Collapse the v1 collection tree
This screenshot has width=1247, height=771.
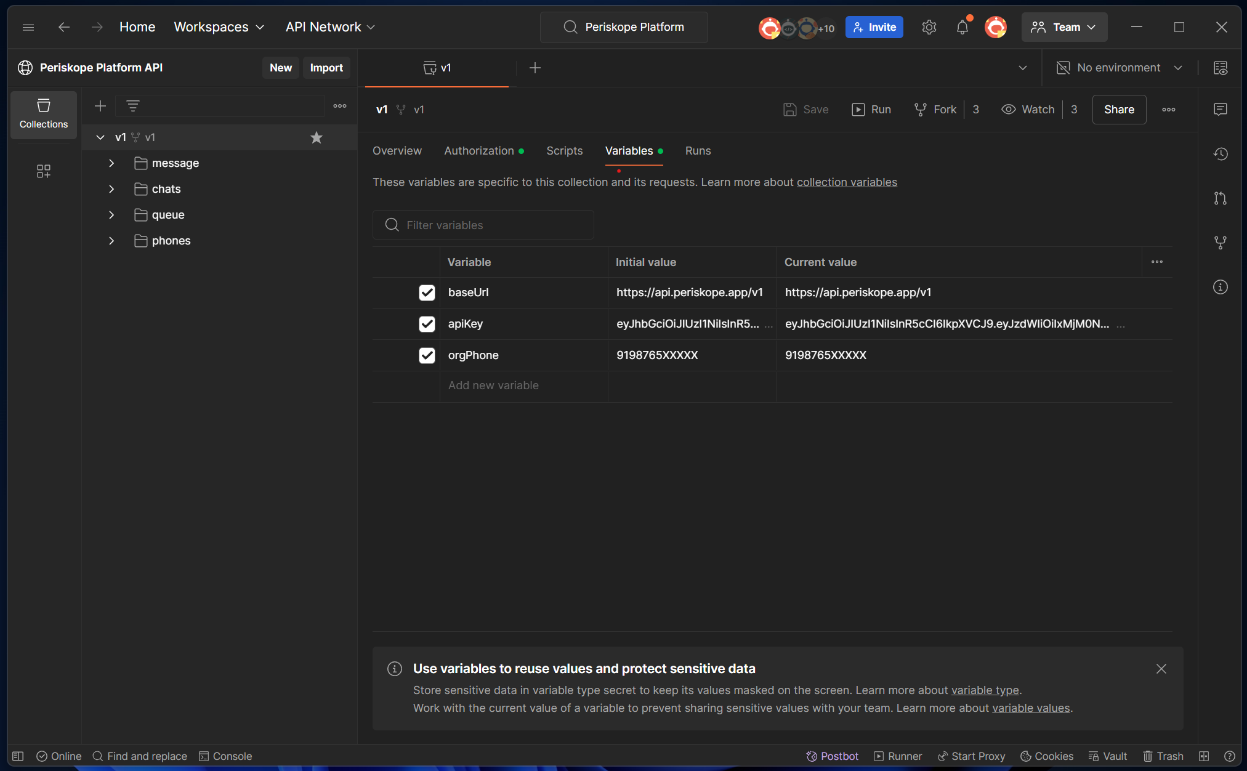tap(100, 137)
